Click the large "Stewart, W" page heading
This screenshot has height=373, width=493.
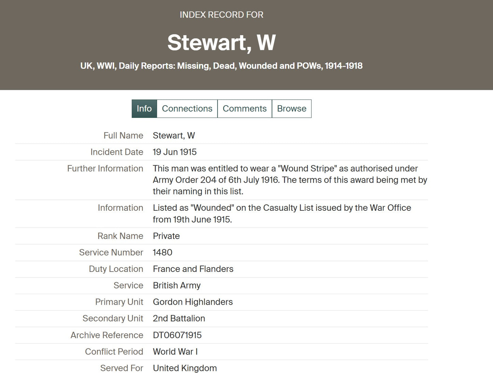221,43
